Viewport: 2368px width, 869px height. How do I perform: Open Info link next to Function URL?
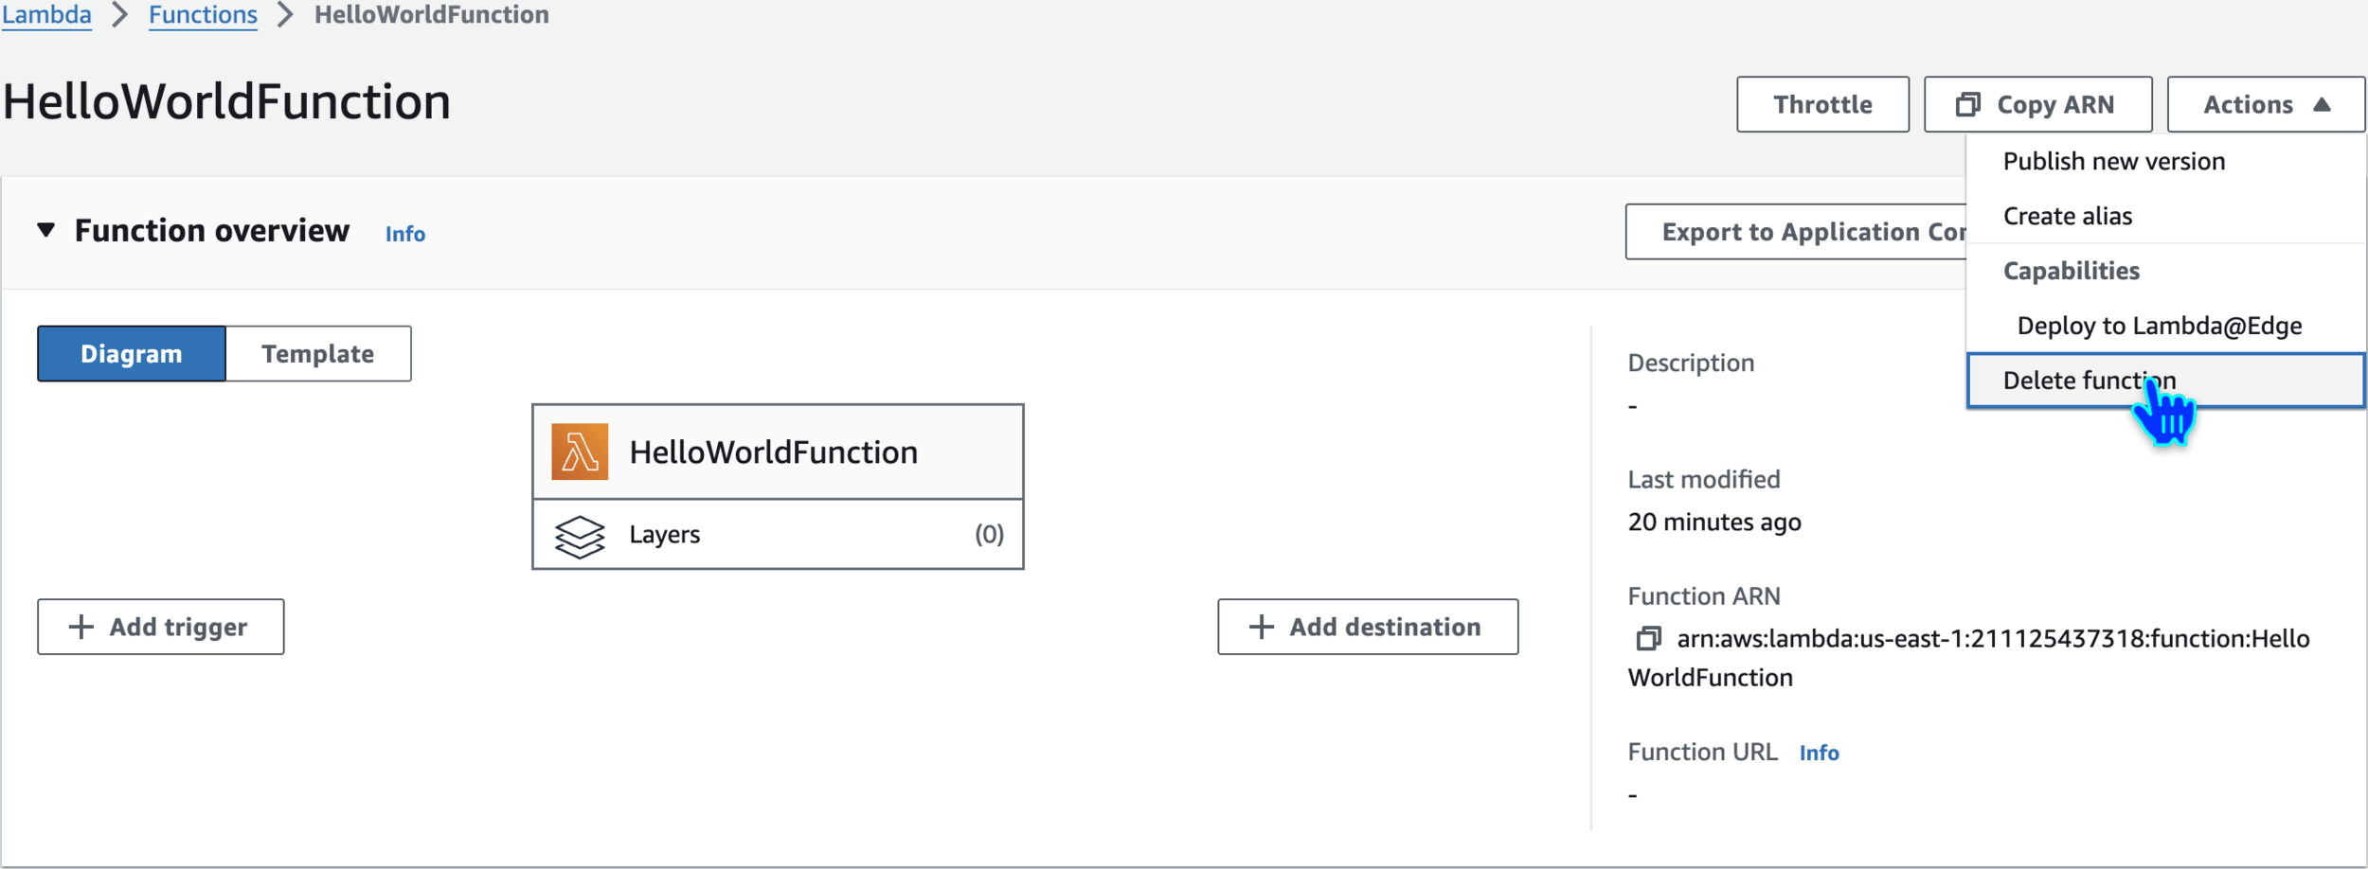[1819, 754]
